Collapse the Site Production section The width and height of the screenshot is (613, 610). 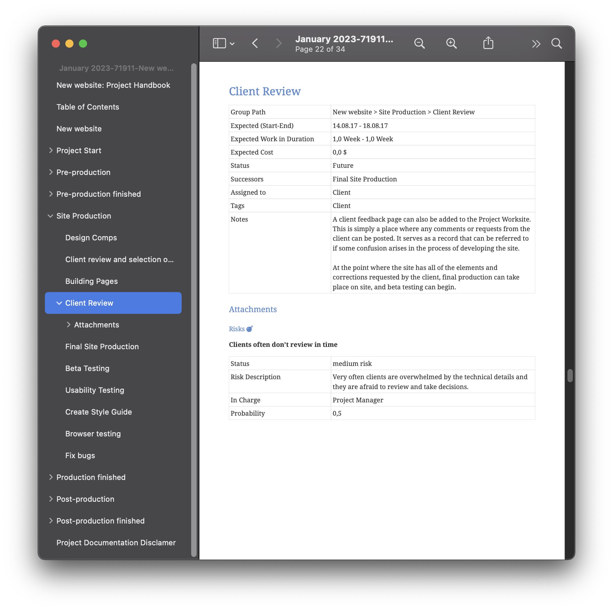coord(50,216)
